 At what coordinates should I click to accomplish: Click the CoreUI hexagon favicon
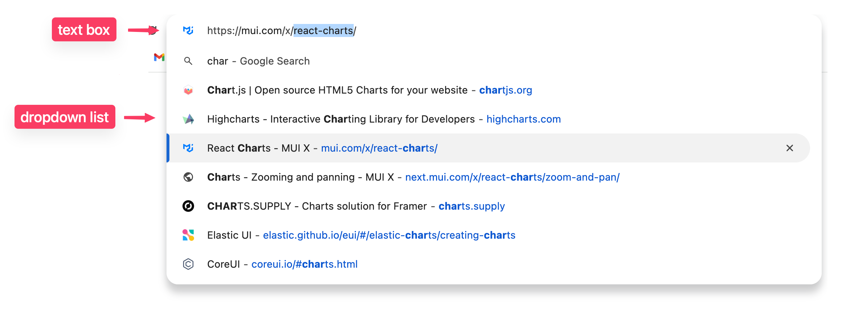188,264
